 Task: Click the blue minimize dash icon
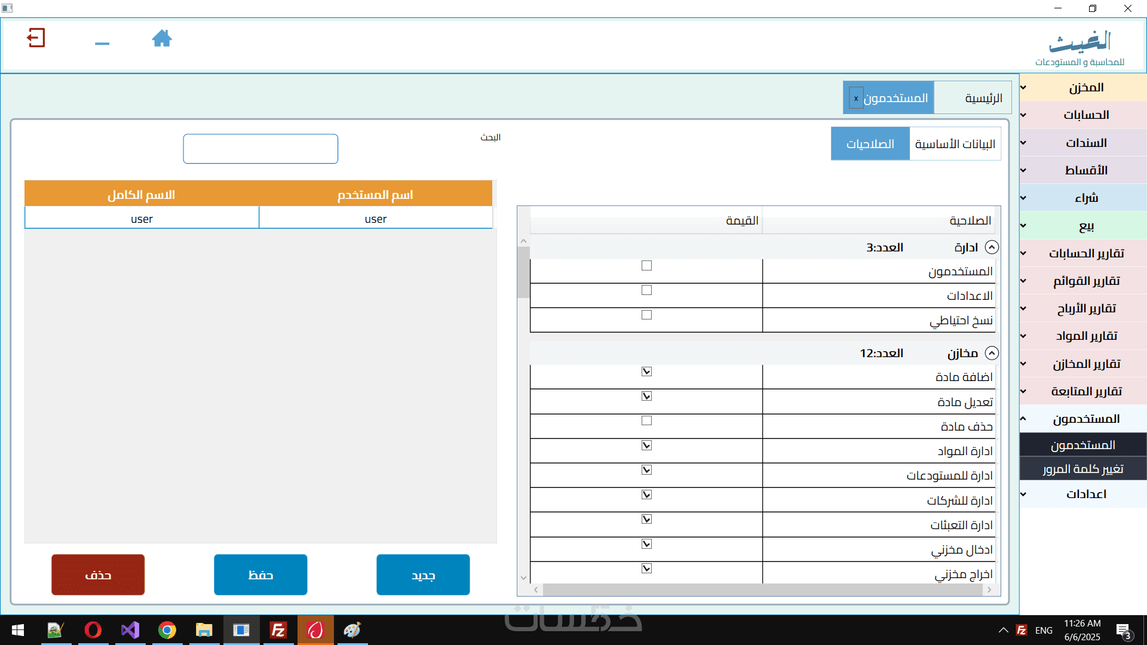[x=102, y=43]
